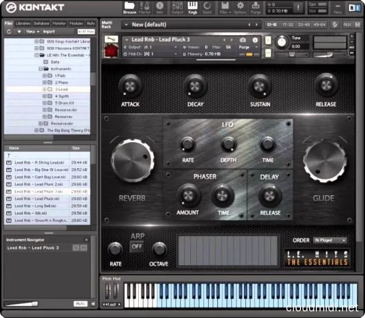Select the 17-32 rack page

click(288, 24)
